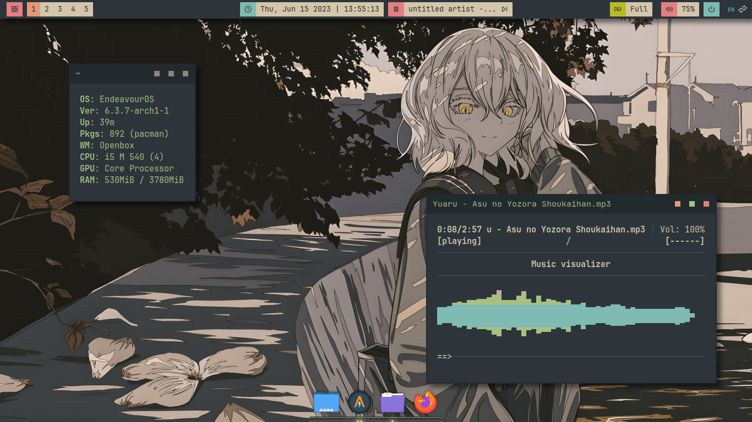Switch to workspace 1
Image resolution: width=752 pixels, height=422 pixels.
point(34,9)
